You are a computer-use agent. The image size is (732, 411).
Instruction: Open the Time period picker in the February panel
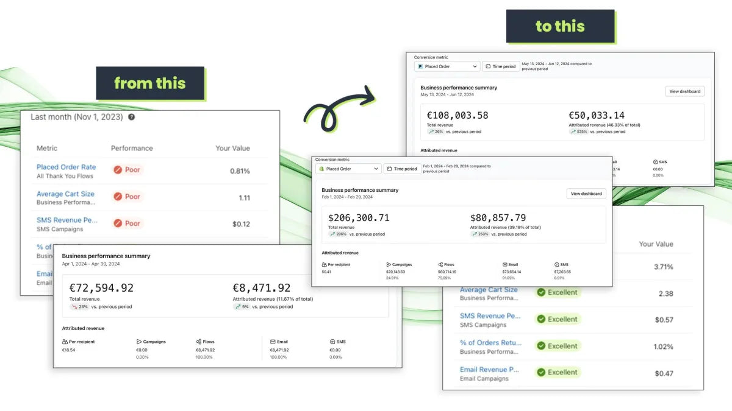point(402,169)
